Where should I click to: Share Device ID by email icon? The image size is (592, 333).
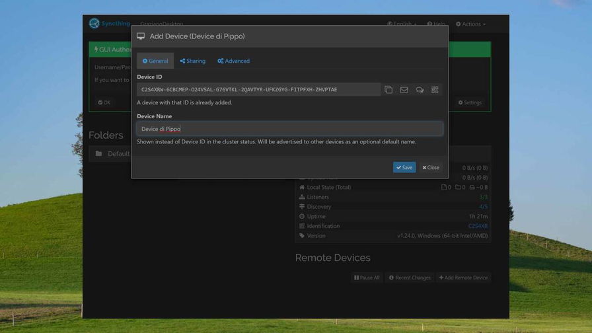pyautogui.click(x=404, y=89)
